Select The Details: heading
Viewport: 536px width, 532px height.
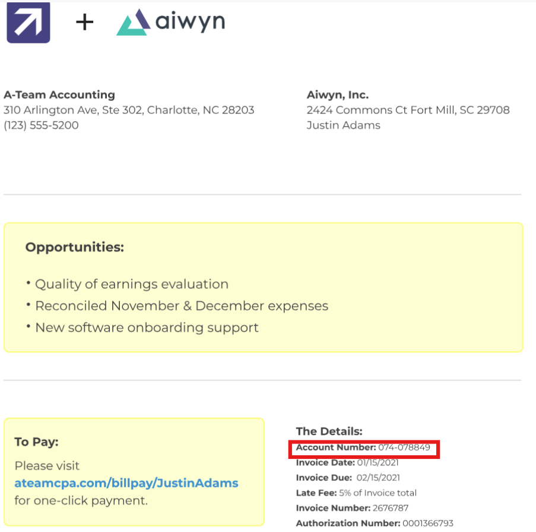click(x=329, y=432)
